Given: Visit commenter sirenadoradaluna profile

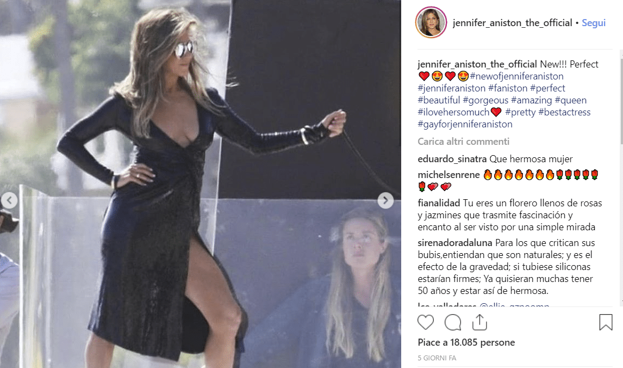Looking at the screenshot, I should [x=455, y=243].
